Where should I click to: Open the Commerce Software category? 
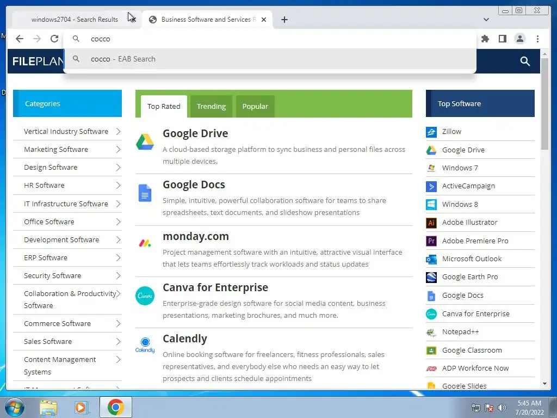click(x=57, y=323)
